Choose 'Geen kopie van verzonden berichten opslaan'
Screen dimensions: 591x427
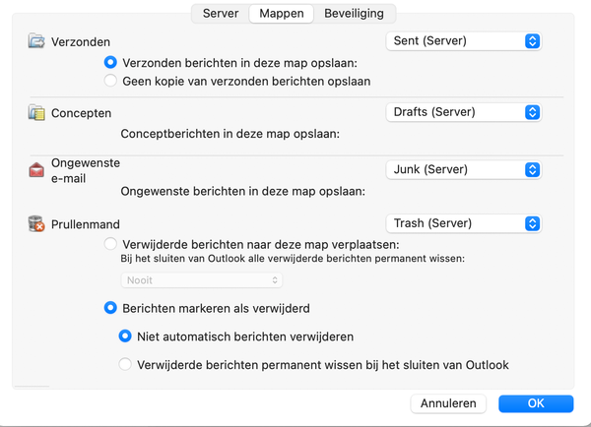point(111,81)
